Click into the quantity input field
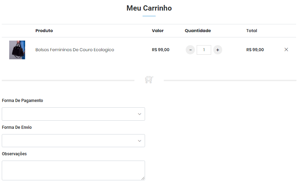The width and height of the screenshot is (306, 186). 204,50
